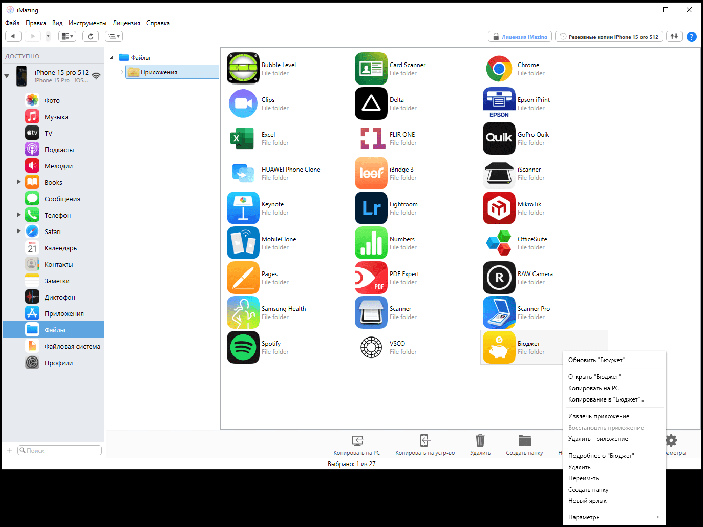The height and width of the screenshot is (527, 703).
Task: Open the Lightroom folder icon
Action: pos(371,208)
